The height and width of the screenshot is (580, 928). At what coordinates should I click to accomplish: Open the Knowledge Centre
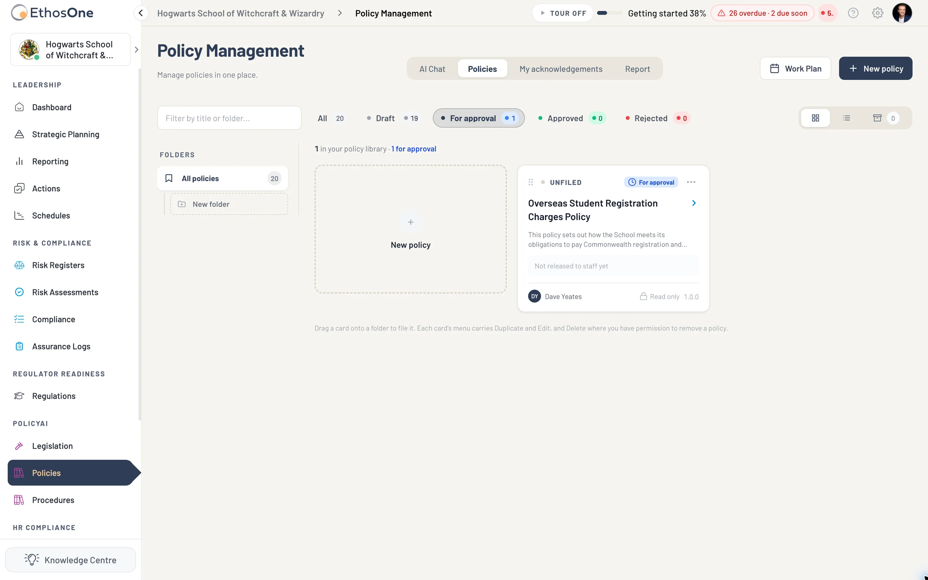pos(71,560)
